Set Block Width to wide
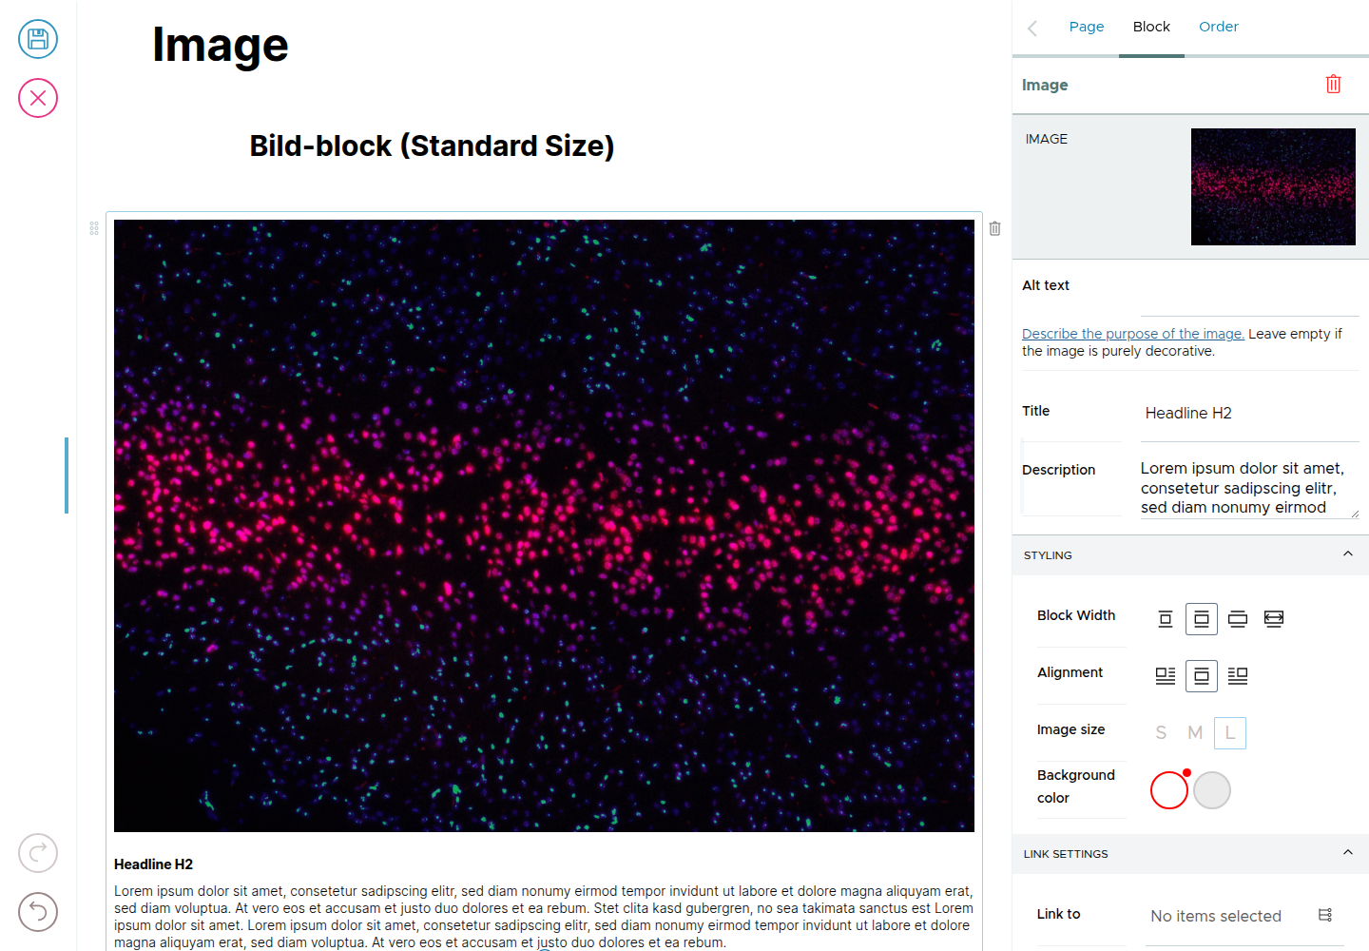 click(1238, 619)
